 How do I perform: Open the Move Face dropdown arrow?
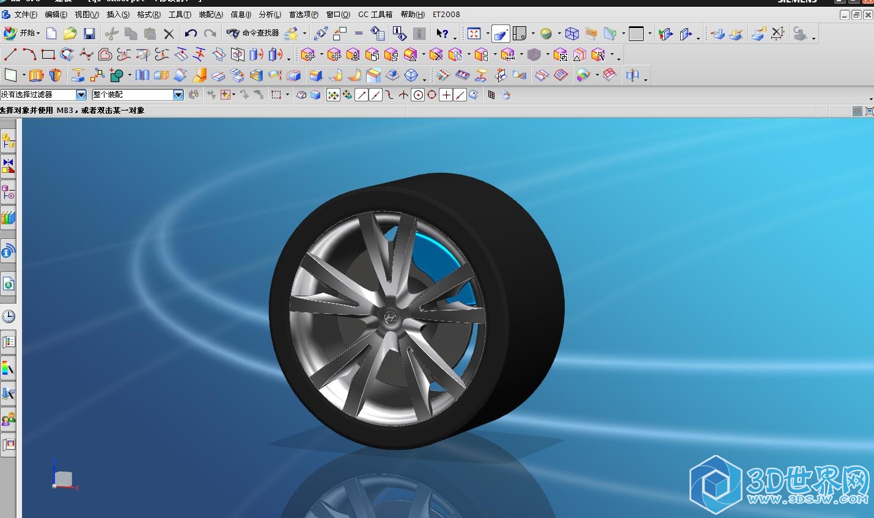point(321,56)
